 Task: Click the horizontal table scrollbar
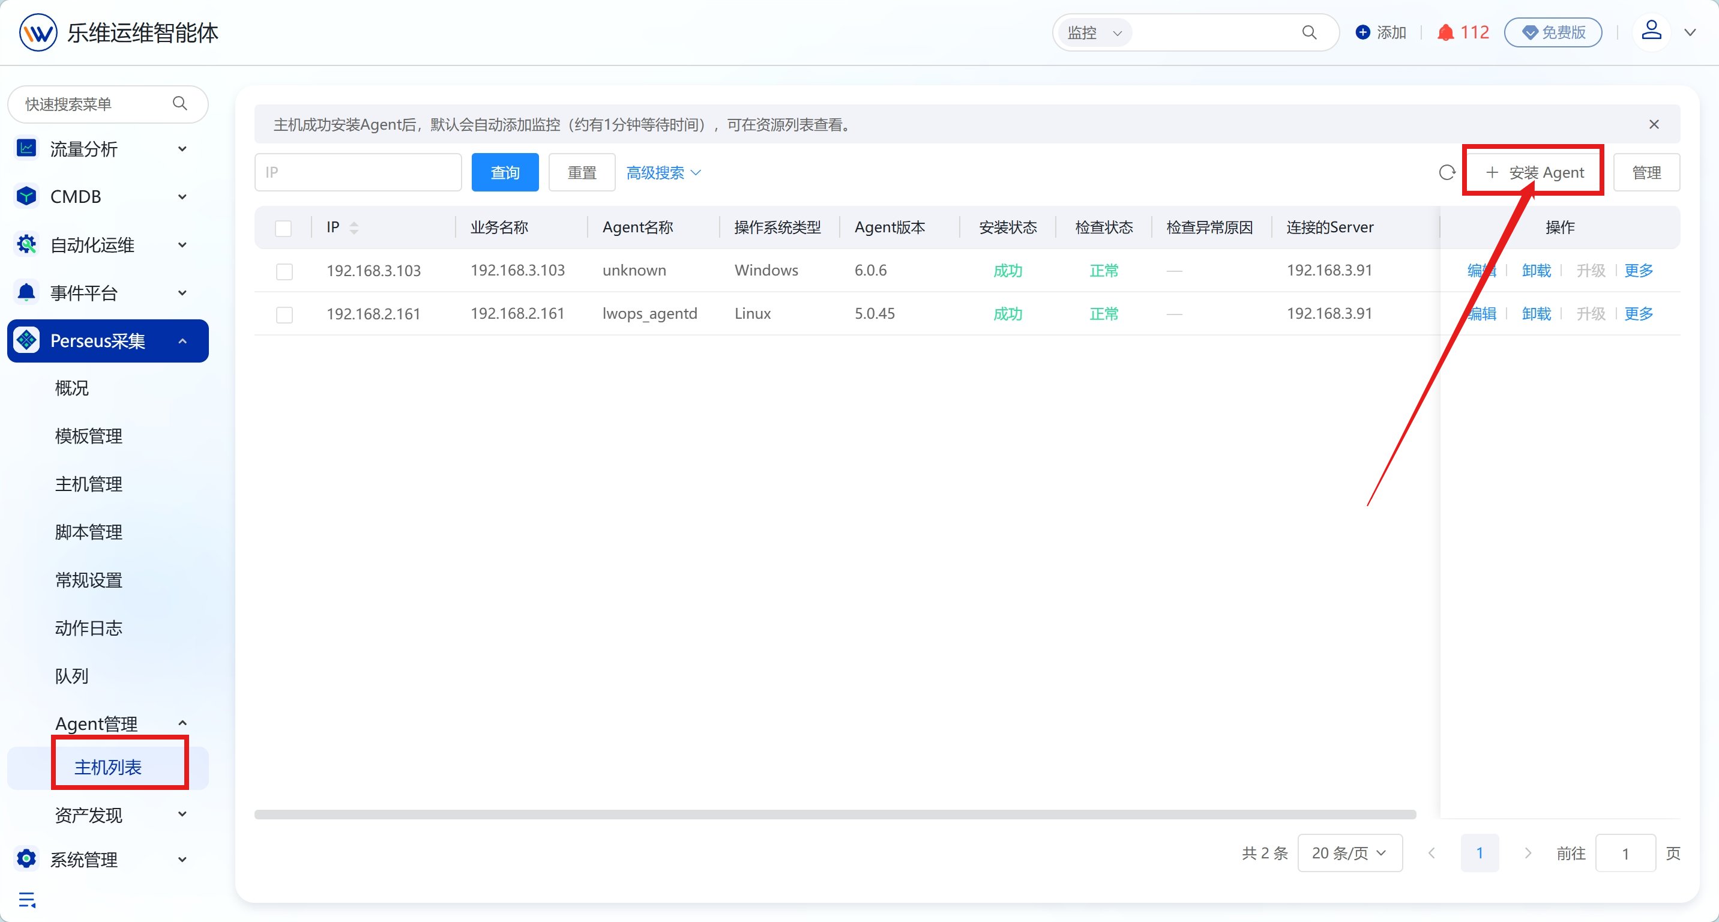tap(835, 814)
